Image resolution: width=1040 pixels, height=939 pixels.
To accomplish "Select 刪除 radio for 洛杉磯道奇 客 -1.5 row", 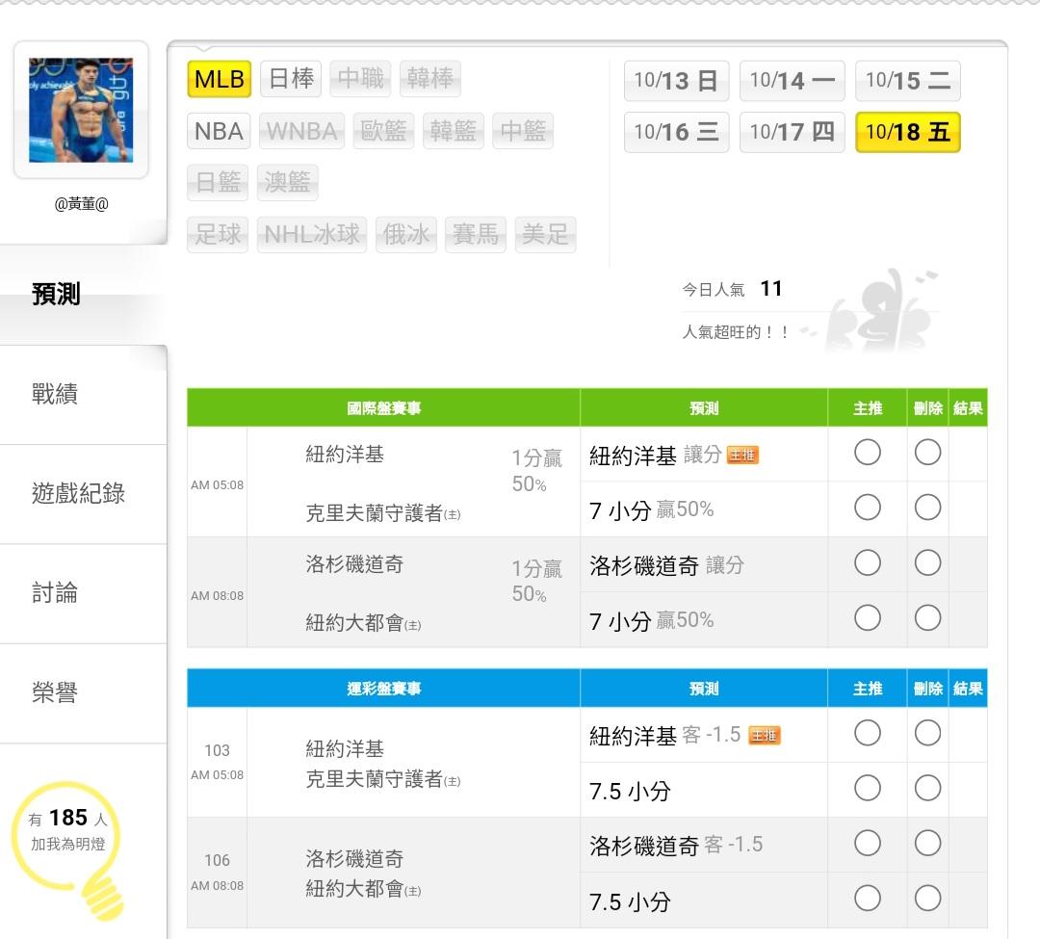I will click(927, 843).
